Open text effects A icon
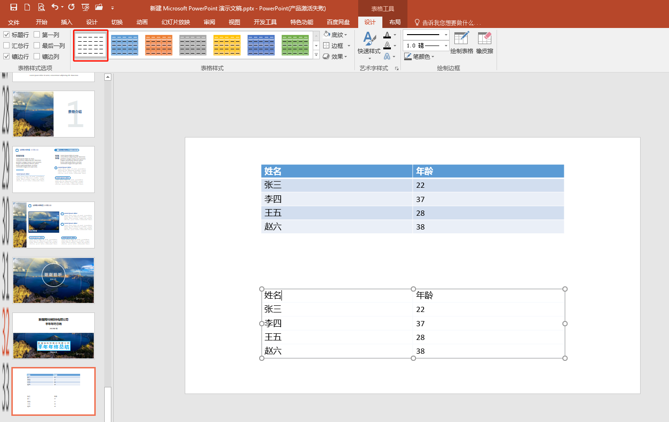Image resolution: width=669 pixels, height=422 pixels. click(x=387, y=56)
